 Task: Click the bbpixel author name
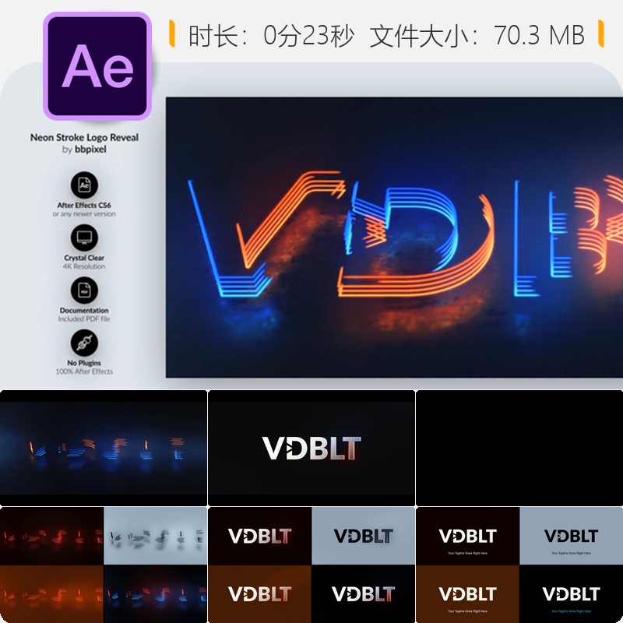click(90, 150)
